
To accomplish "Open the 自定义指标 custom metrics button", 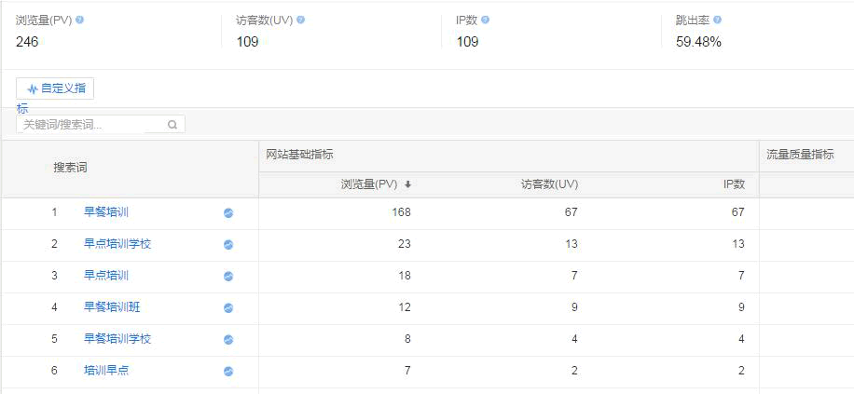I will pyautogui.click(x=55, y=89).
